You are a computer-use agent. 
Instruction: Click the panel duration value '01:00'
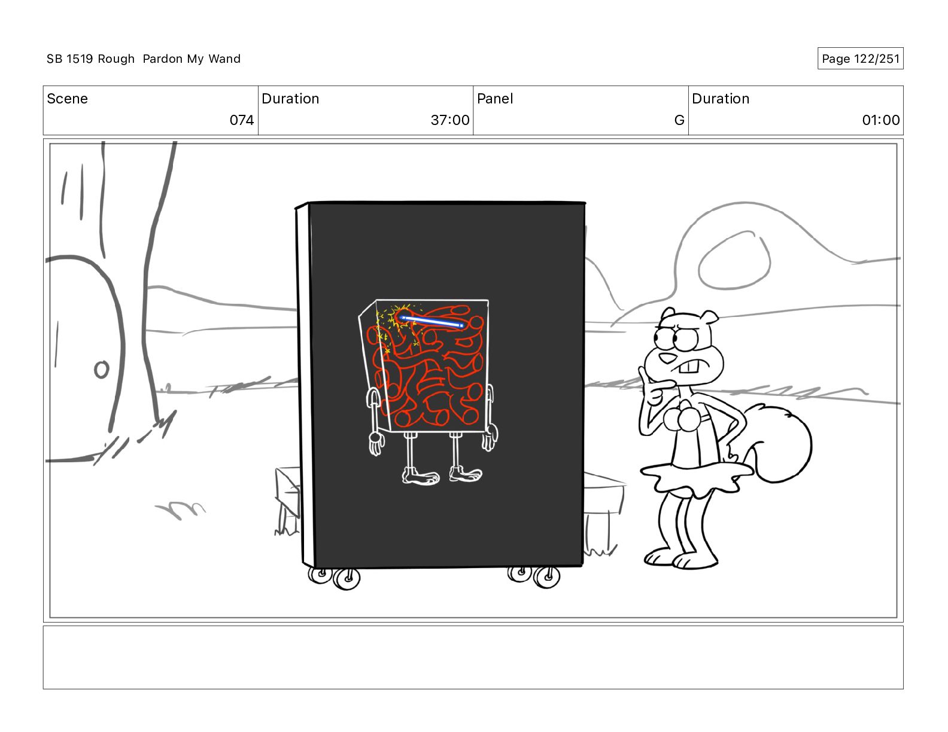(881, 120)
